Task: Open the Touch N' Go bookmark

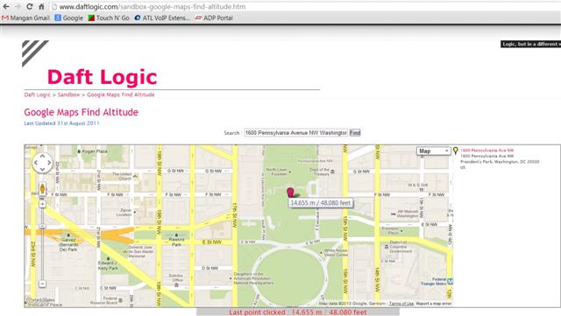Action: pos(109,18)
